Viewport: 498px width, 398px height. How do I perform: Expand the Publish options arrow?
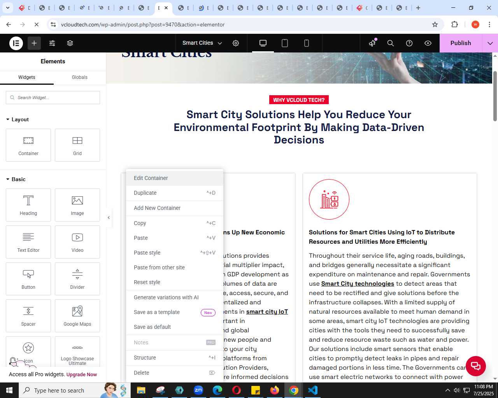point(490,43)
